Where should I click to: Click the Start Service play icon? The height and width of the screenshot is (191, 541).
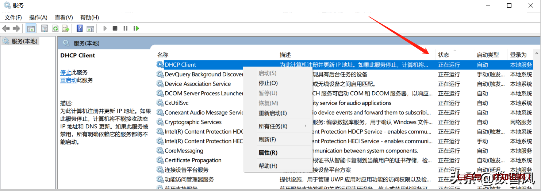[x=105, y=28]
